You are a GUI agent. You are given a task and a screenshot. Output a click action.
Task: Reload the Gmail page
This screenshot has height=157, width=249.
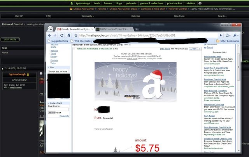click(62, 35)
